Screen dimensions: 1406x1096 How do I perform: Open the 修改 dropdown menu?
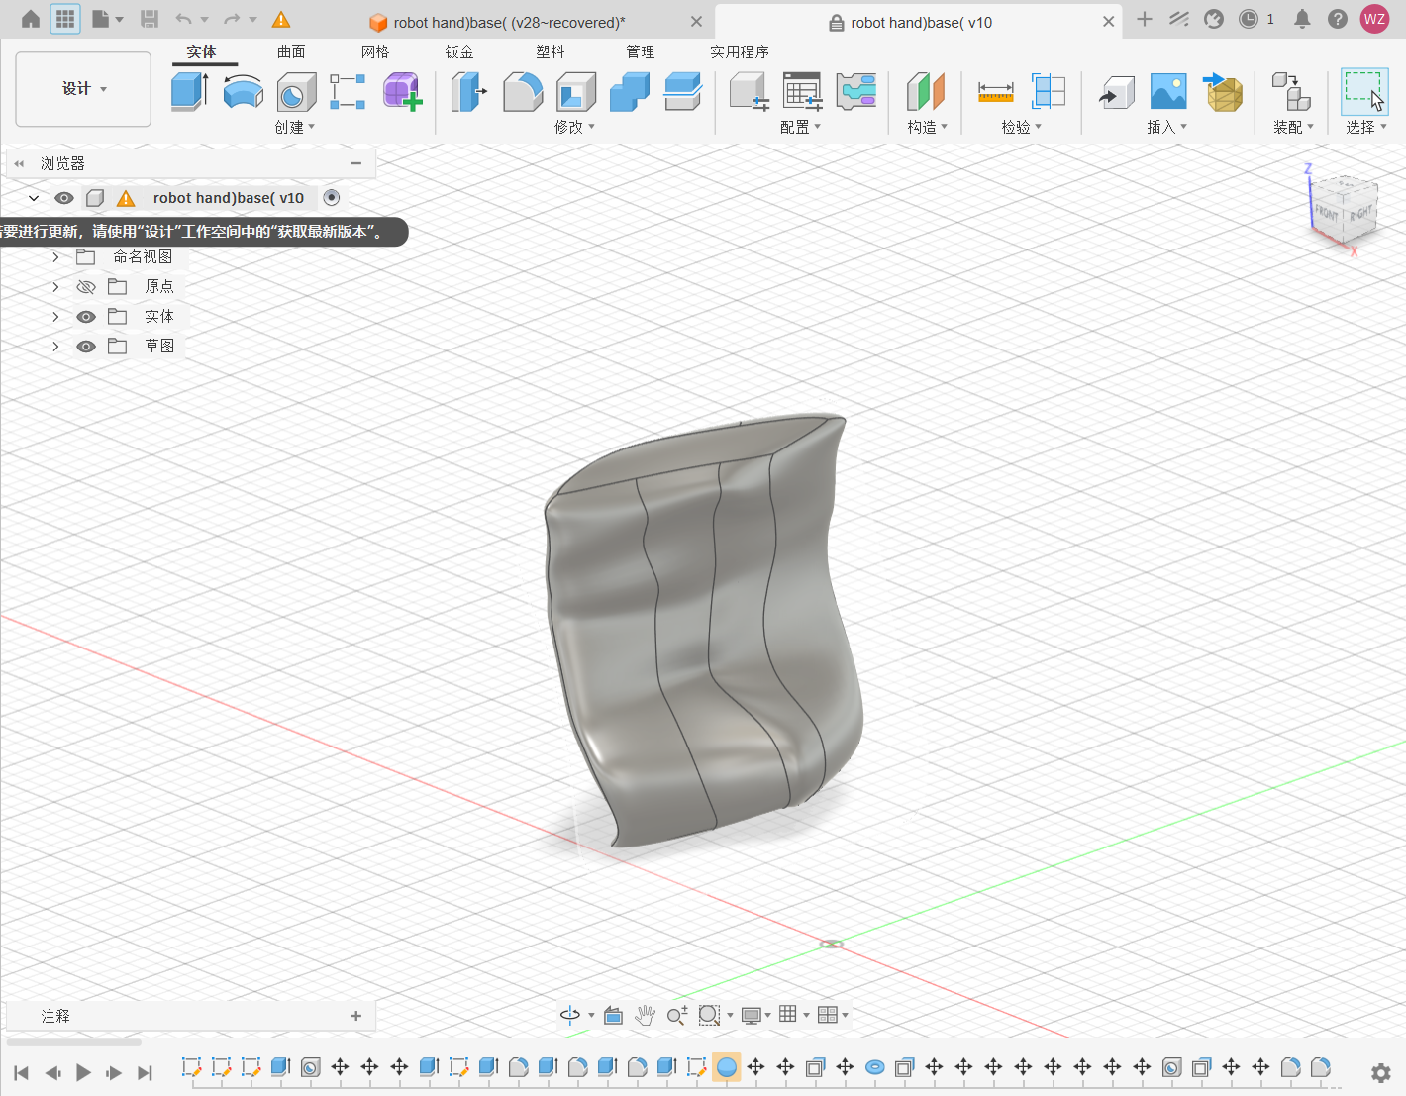click(x=575, y=127)
